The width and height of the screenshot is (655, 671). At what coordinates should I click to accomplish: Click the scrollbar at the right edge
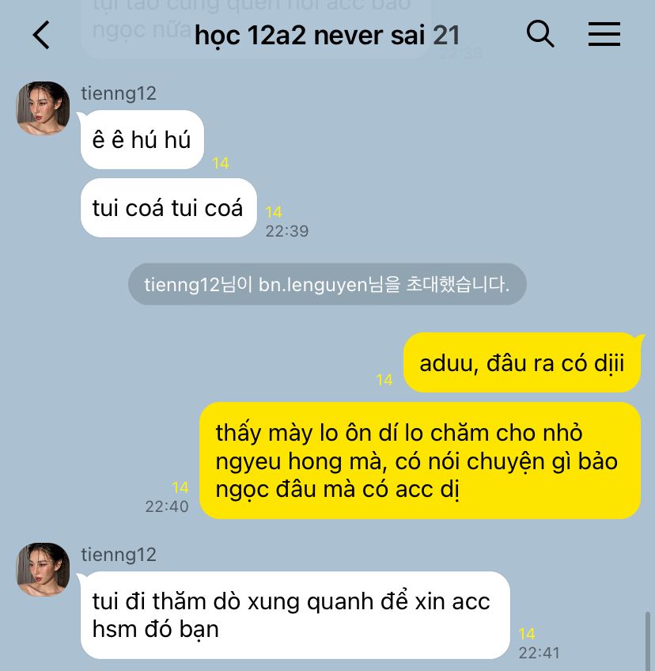(648, 641)
